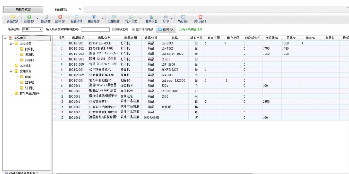Toggle the 显示停用商品 checkbox
Viewport: 349px width, 174px height.
(133, 30)
